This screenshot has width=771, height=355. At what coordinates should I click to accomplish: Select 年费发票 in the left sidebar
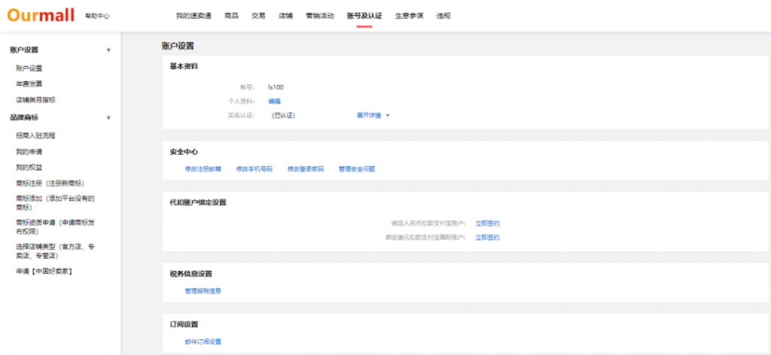[29, 83]
